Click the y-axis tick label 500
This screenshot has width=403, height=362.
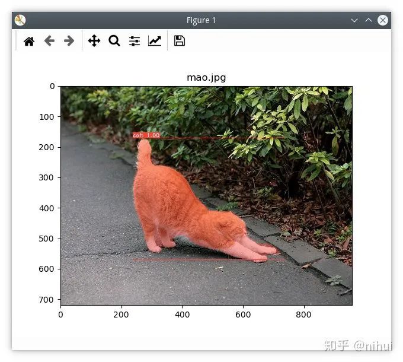click(x=46, y=239)
